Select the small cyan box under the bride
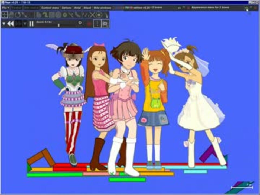The width and height of the screenshot is (260, 195). (x=196, y=172)
